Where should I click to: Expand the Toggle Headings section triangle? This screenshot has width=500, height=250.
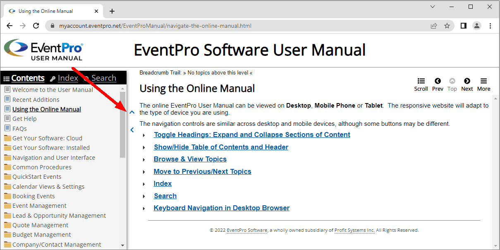coord(144,135)
